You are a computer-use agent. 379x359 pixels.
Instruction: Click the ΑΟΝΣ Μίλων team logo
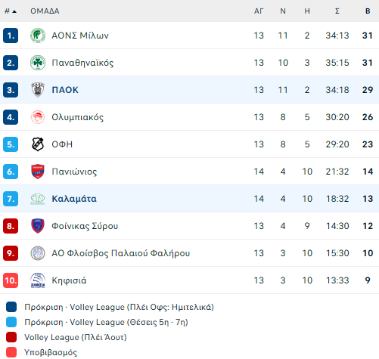(38, 36)
